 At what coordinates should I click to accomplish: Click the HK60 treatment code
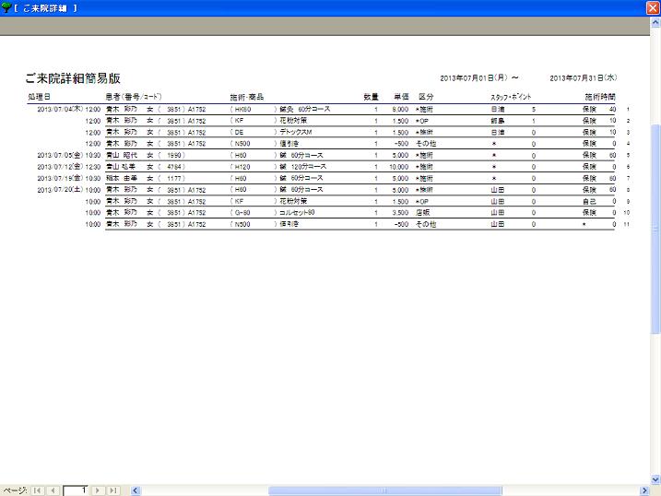(242, 109)
